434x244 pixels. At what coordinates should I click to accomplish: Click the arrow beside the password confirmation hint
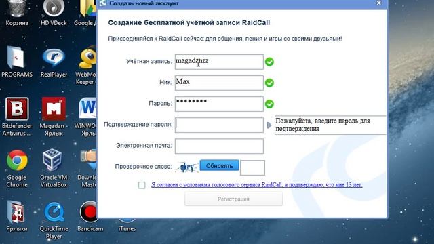[x=269, y=125]
